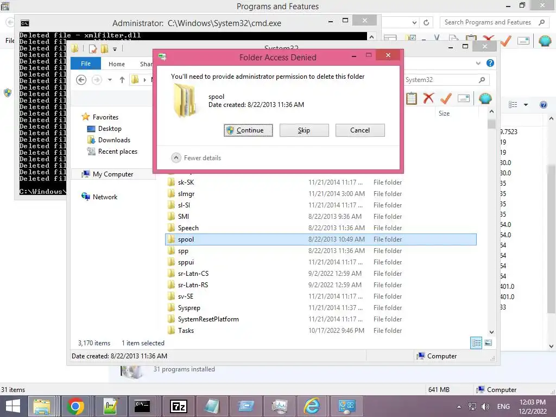The width and height of the screenshot is (556, 417).
Task: Expand the ribbon with the chevron
Action: 478,63
